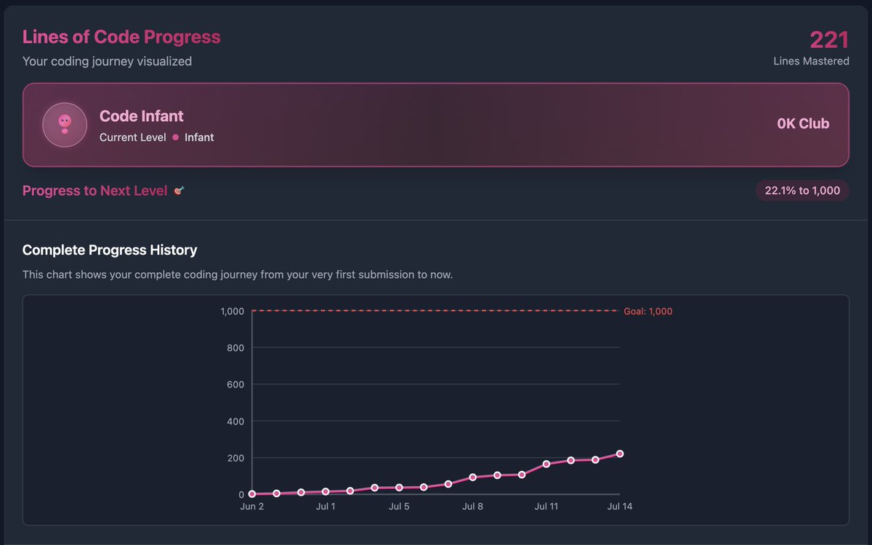Click the chart description sentence
Image resolution: width=872 pixels, height=545 pixels.
[238, 275]
